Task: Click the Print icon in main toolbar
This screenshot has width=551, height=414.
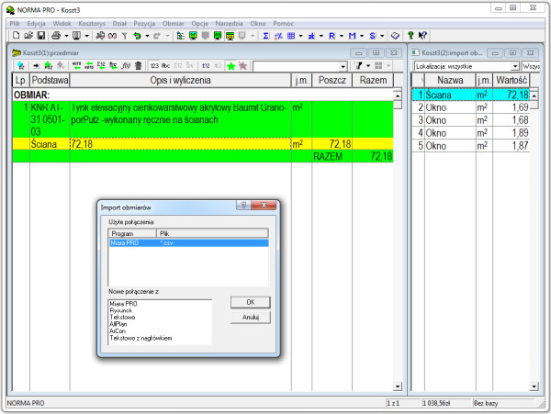Action: coord(56,35)
